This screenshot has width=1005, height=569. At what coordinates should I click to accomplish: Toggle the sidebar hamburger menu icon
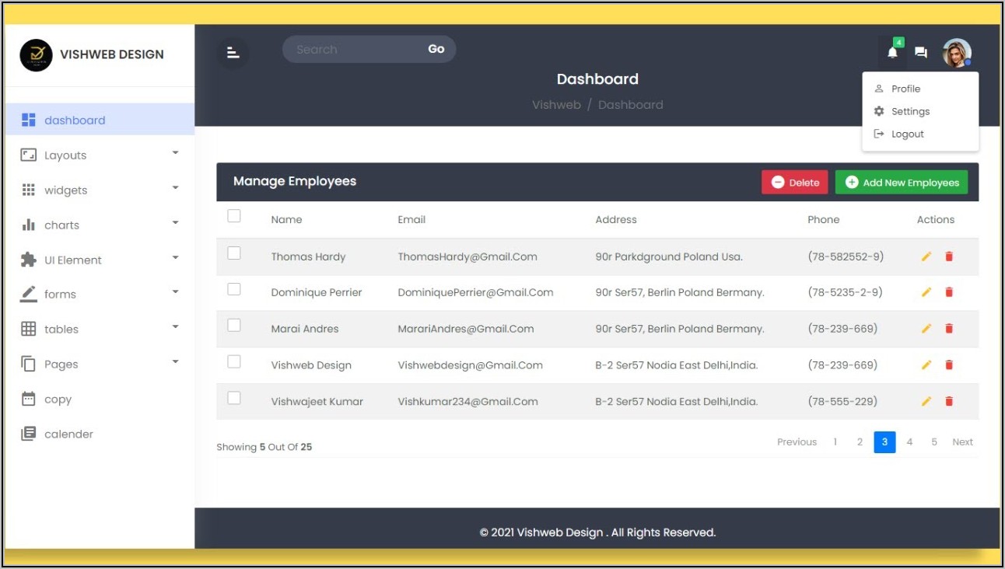(x=233, y=53)
